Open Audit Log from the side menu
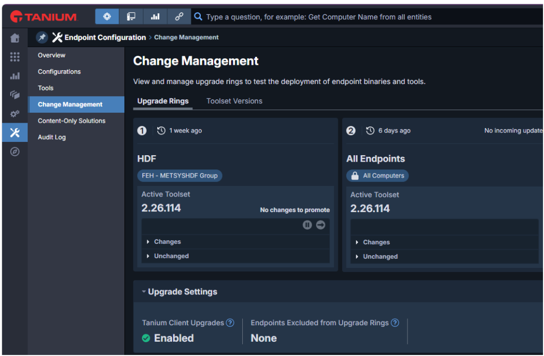 [52, 137]
